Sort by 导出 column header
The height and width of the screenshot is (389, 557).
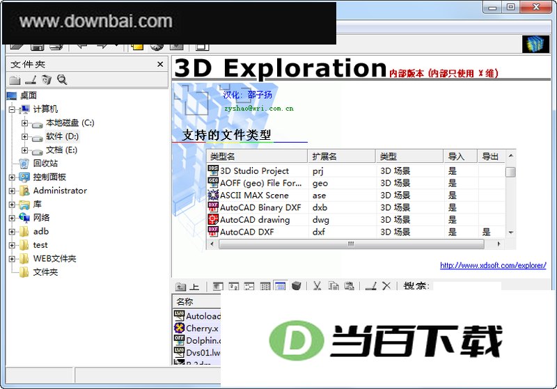(491, 157)
